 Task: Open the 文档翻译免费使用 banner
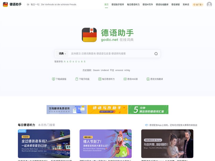pyautogui.click(x=67, y=109)
